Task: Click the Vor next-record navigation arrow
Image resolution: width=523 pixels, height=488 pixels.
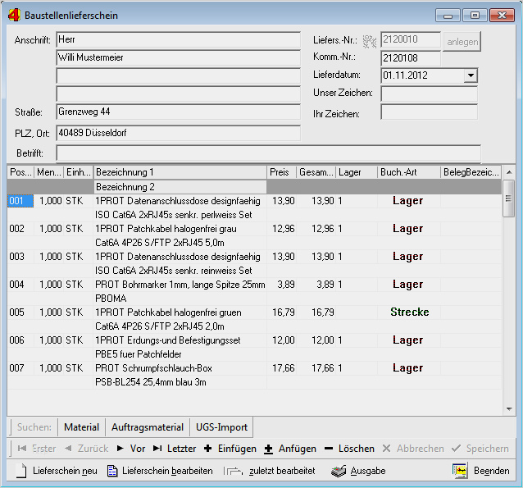Action: point(131,449)
